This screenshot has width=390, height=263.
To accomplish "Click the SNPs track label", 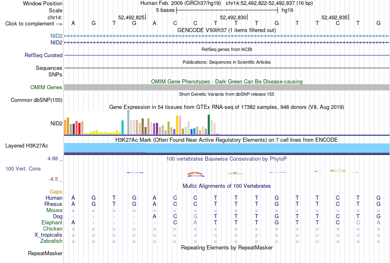I will coord(55,74).
